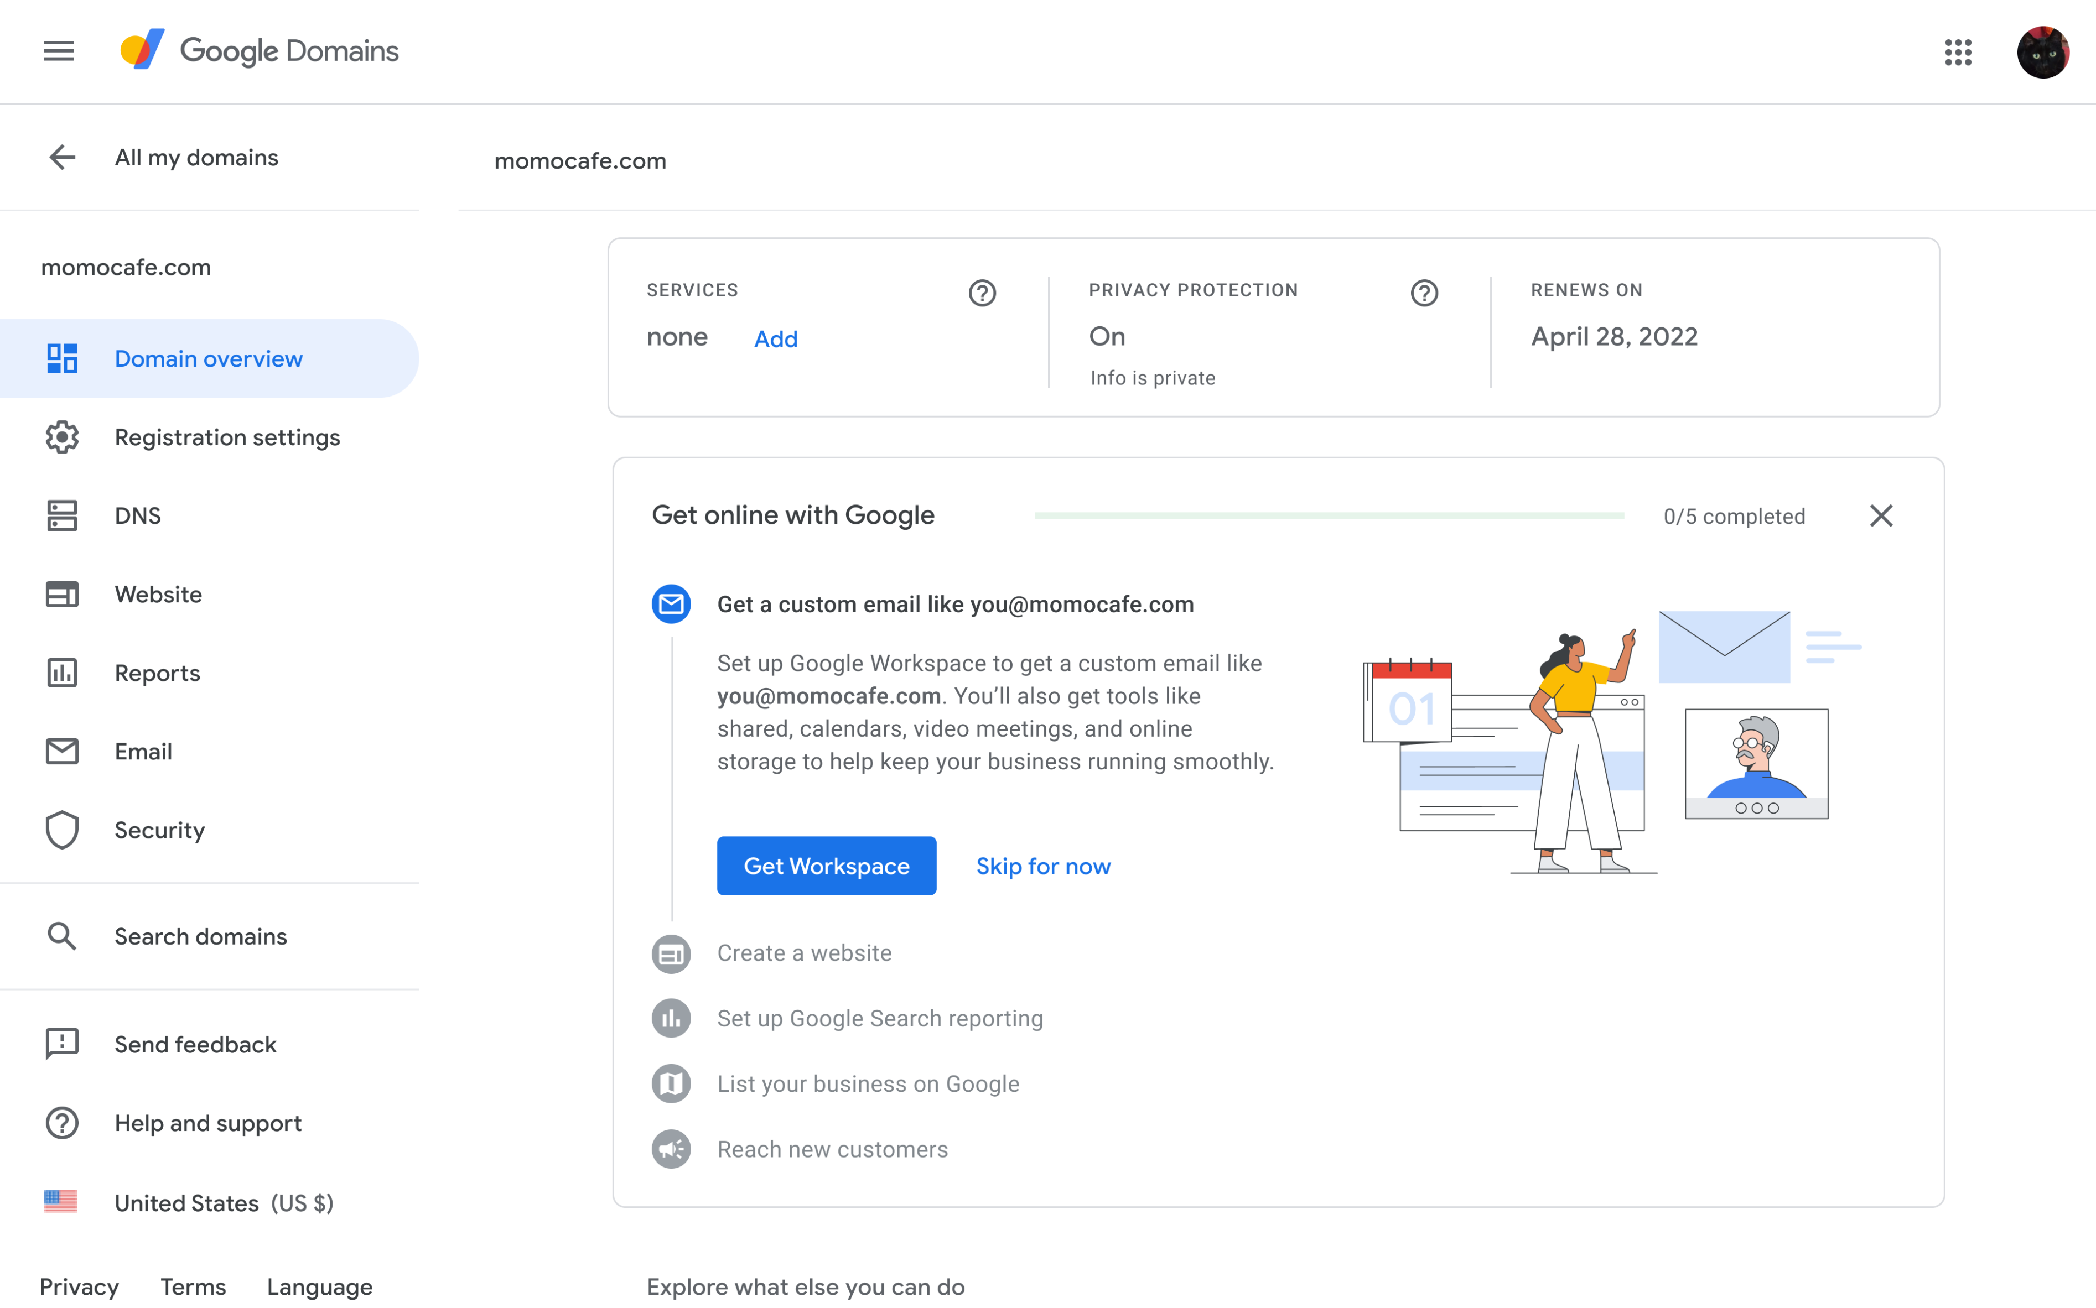
Task: Click the Reports chart icon
Action: tap(63, 673)
